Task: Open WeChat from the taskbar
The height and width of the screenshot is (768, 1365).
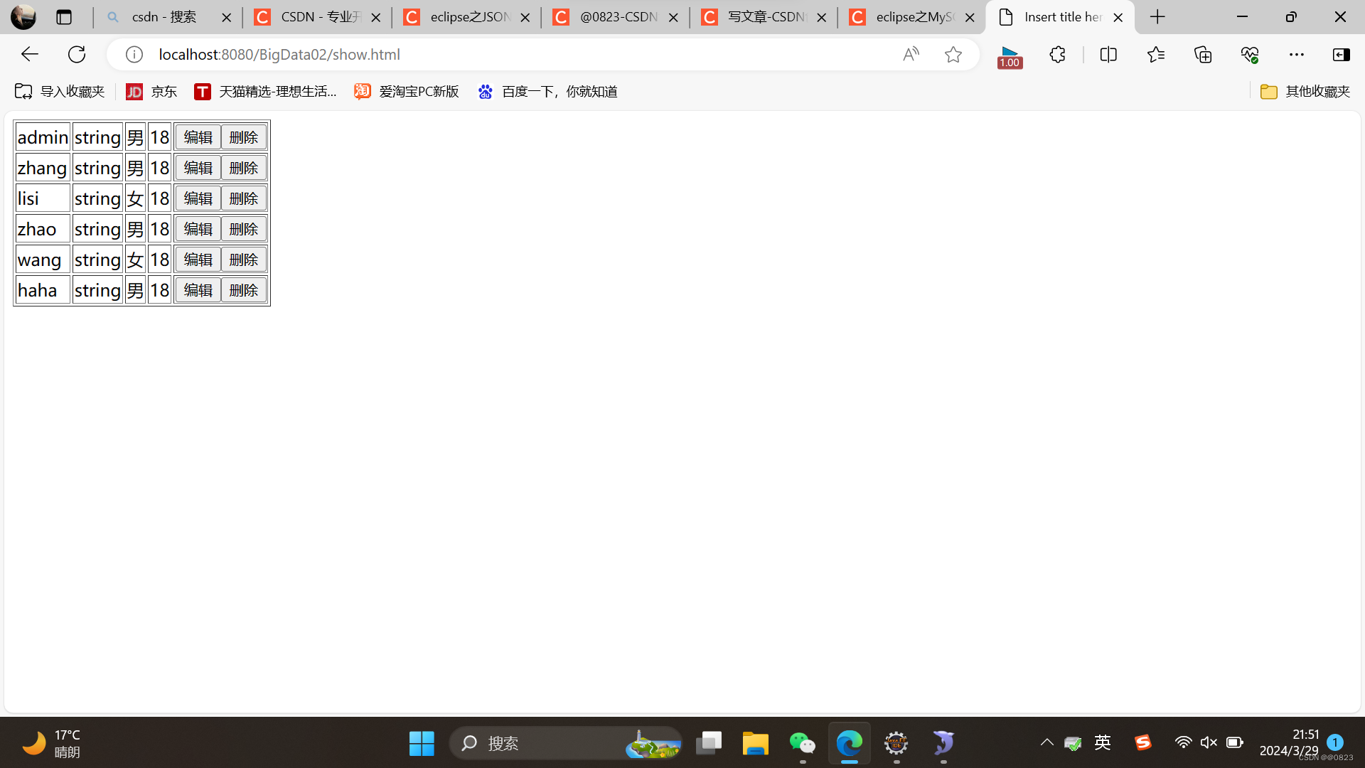Action: pyautogui.click(x=802, y=742)
